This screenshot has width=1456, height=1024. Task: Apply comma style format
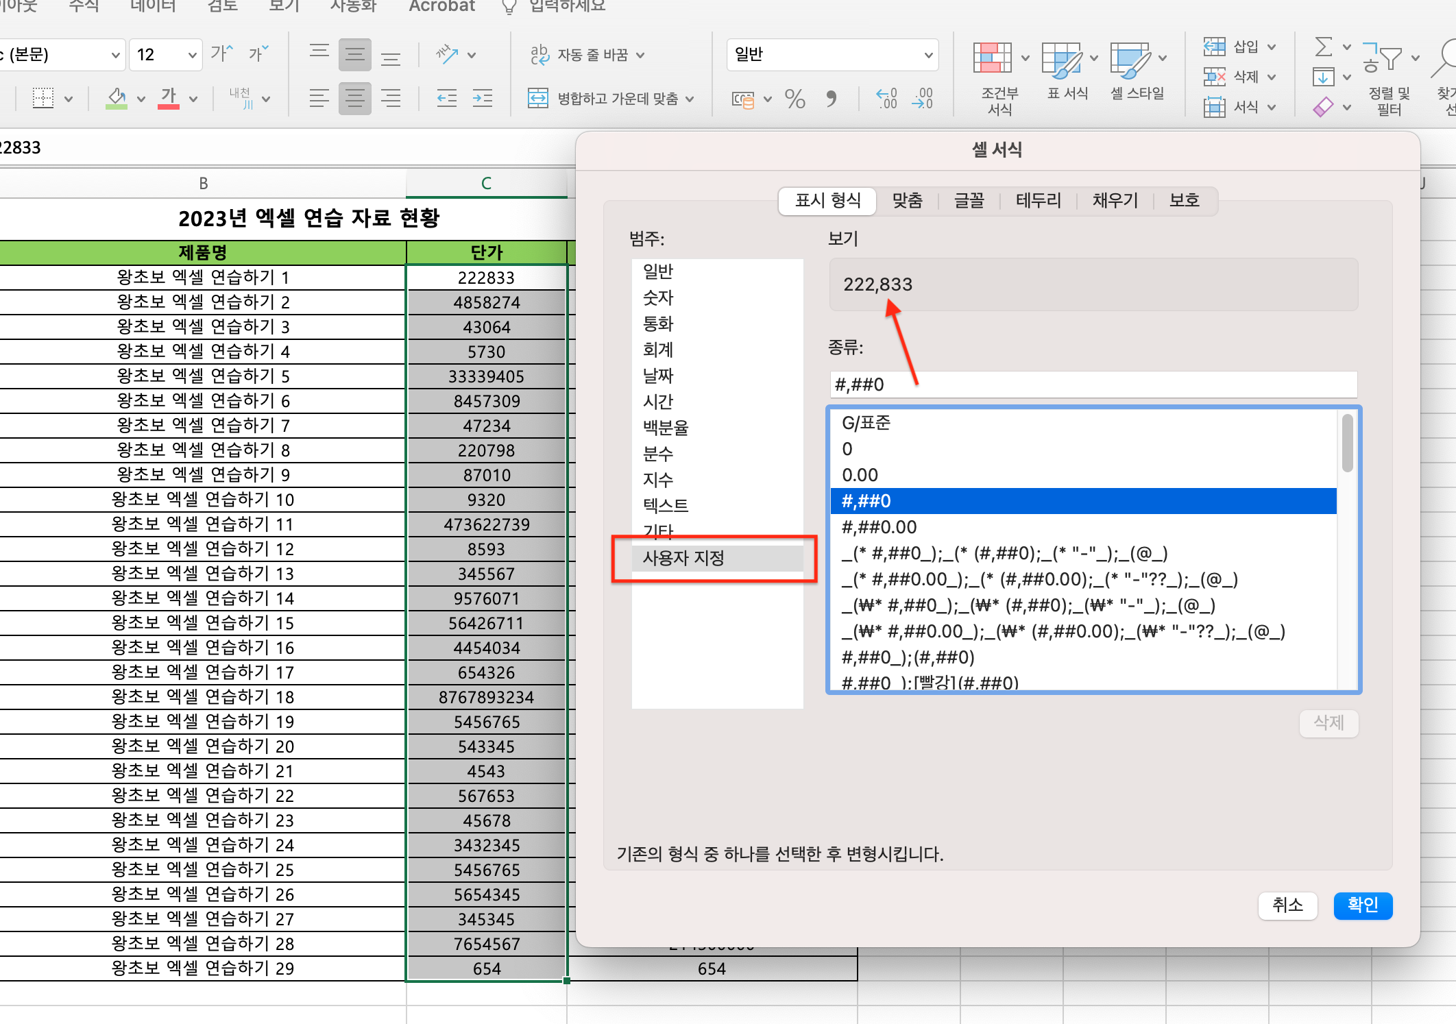point(831,99)
